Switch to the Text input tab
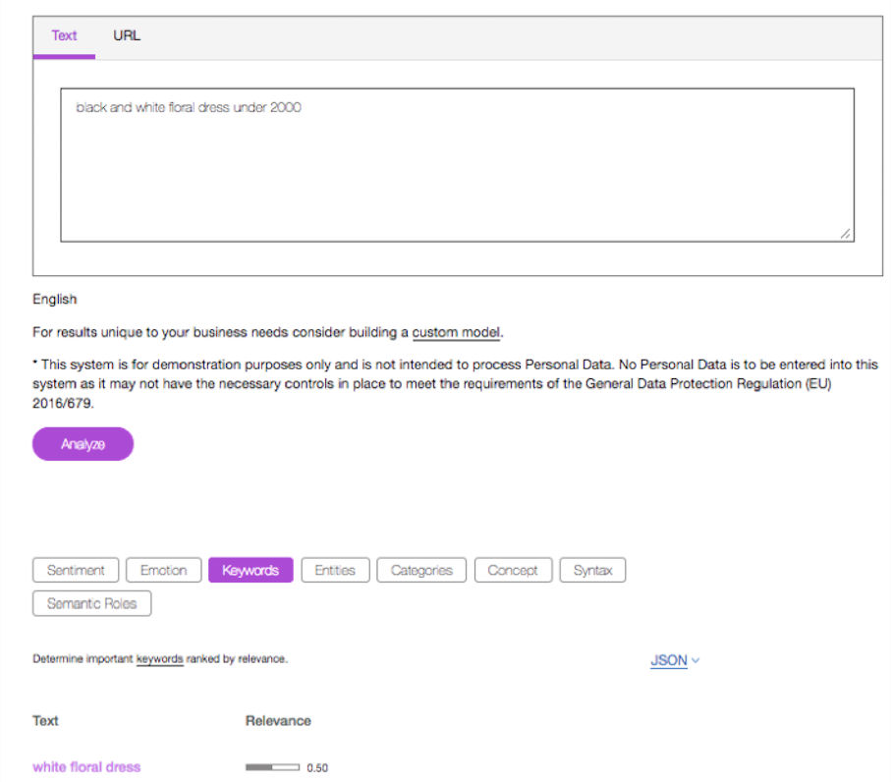 (x=64, y=36)
